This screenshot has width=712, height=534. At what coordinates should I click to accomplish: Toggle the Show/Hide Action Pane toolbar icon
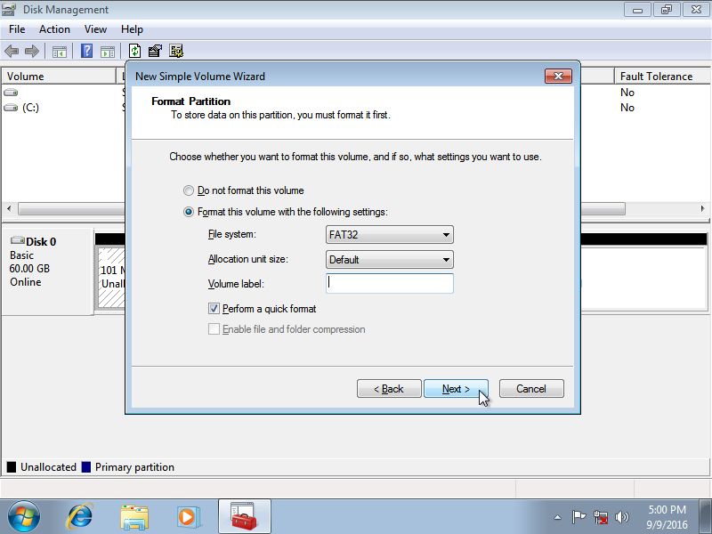pos(108,51)
